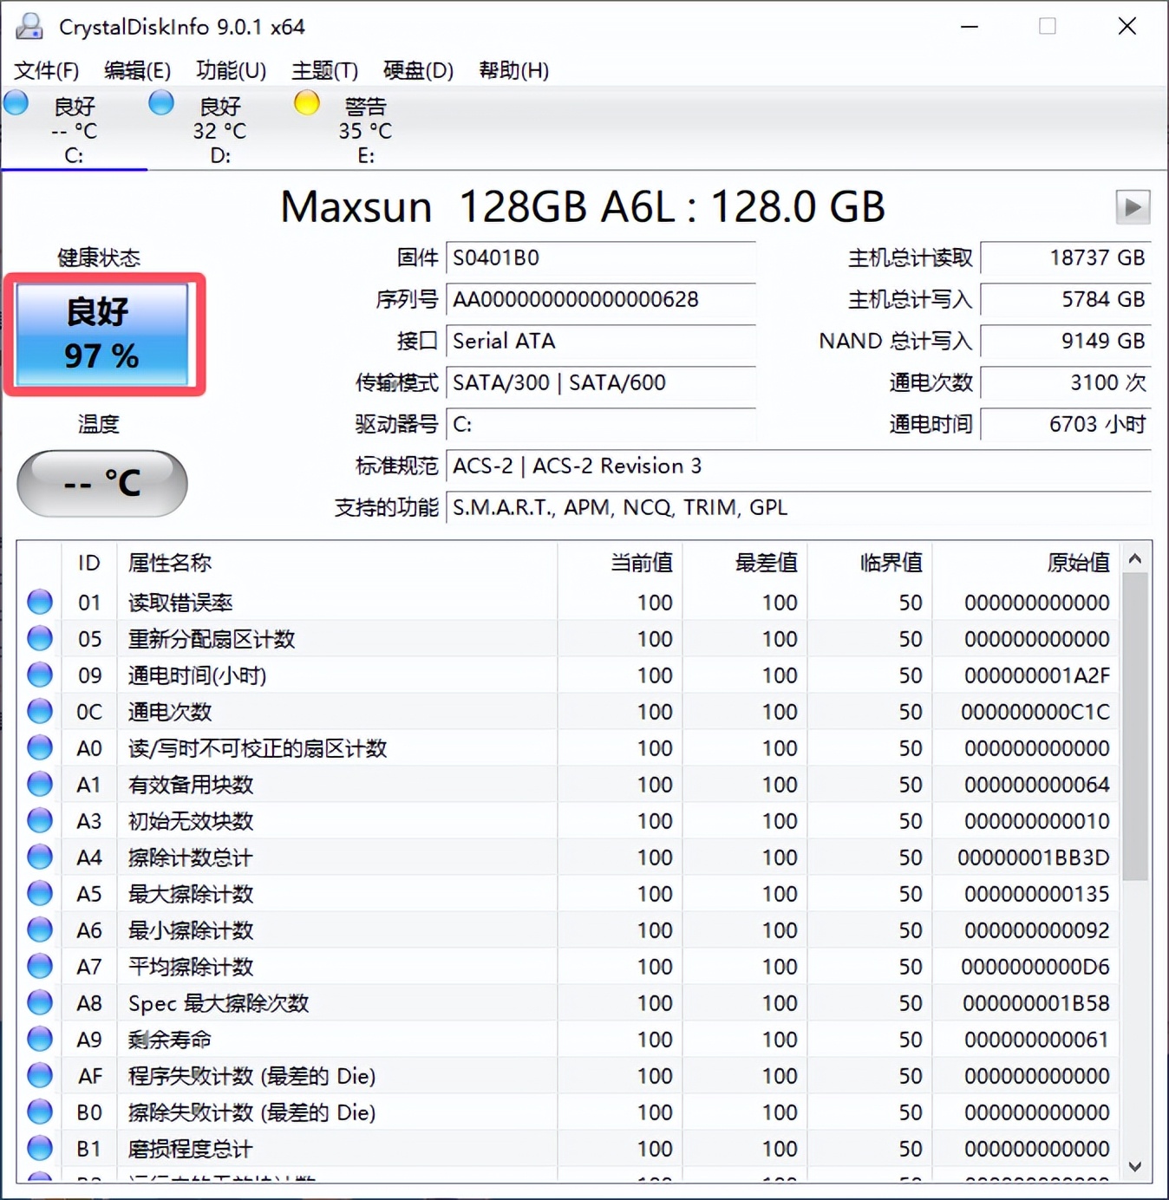Click the 当前值 column header

pyautogui.click(x=620, y=563)
